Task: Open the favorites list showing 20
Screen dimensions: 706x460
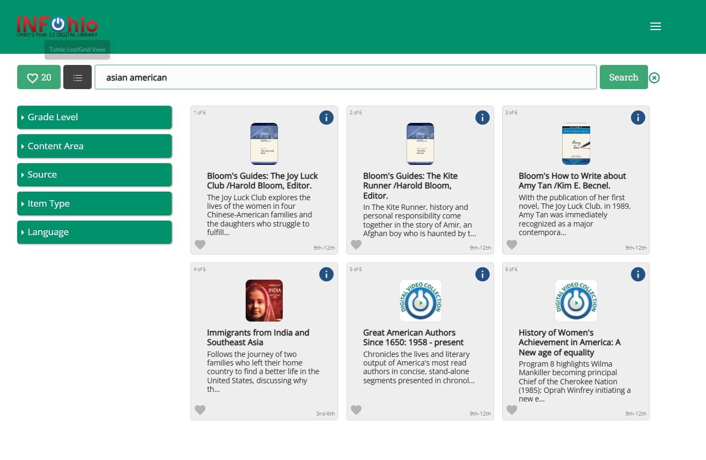Action: point(39,77)
